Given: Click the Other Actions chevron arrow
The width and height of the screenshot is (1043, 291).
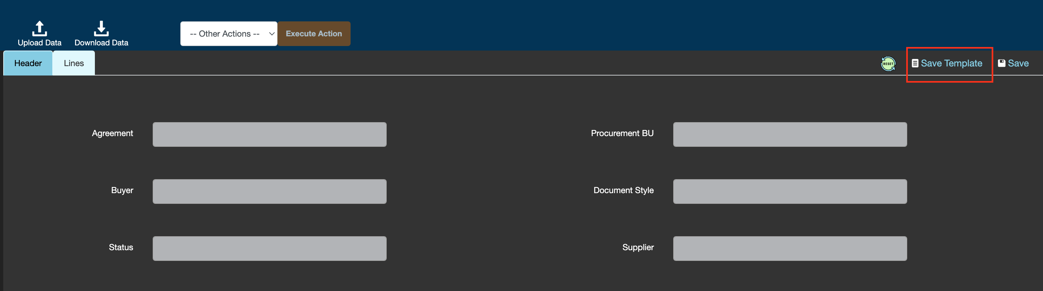Looking at the screenshot, I should (x=272, y=34).
